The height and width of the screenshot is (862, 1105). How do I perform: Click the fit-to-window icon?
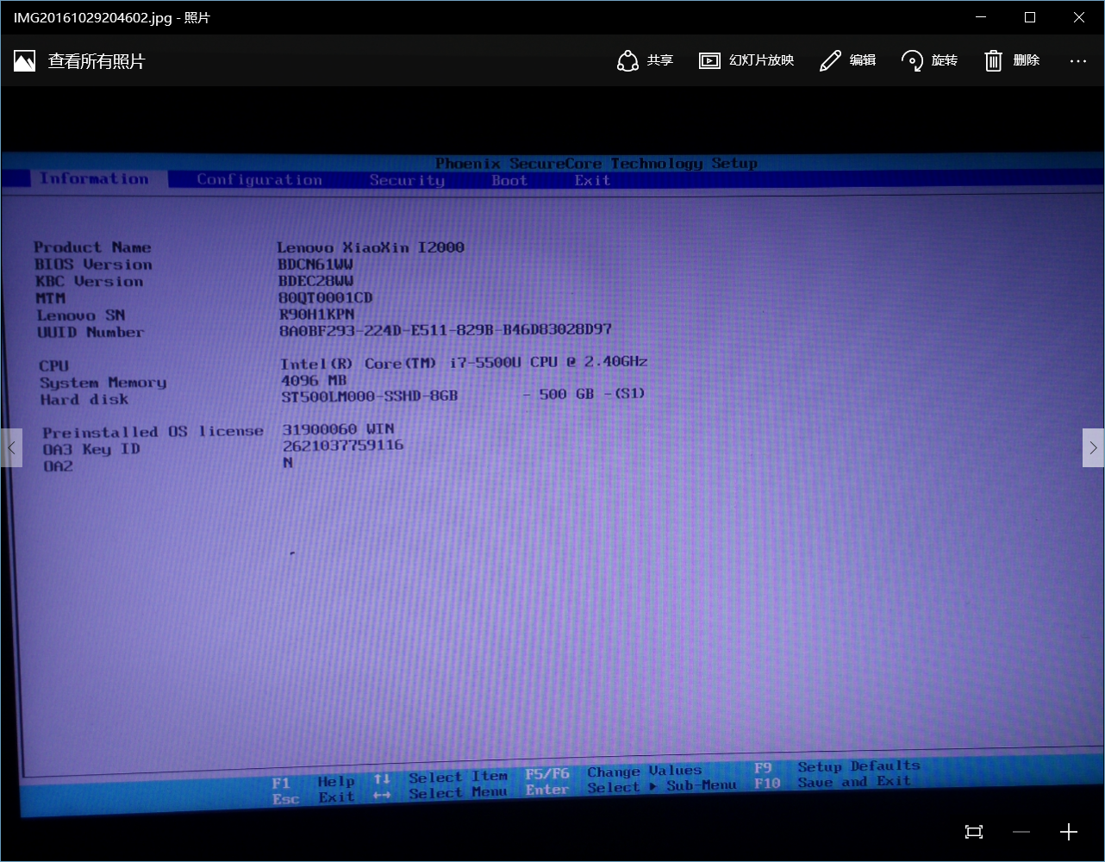click(x=974, y=832)
